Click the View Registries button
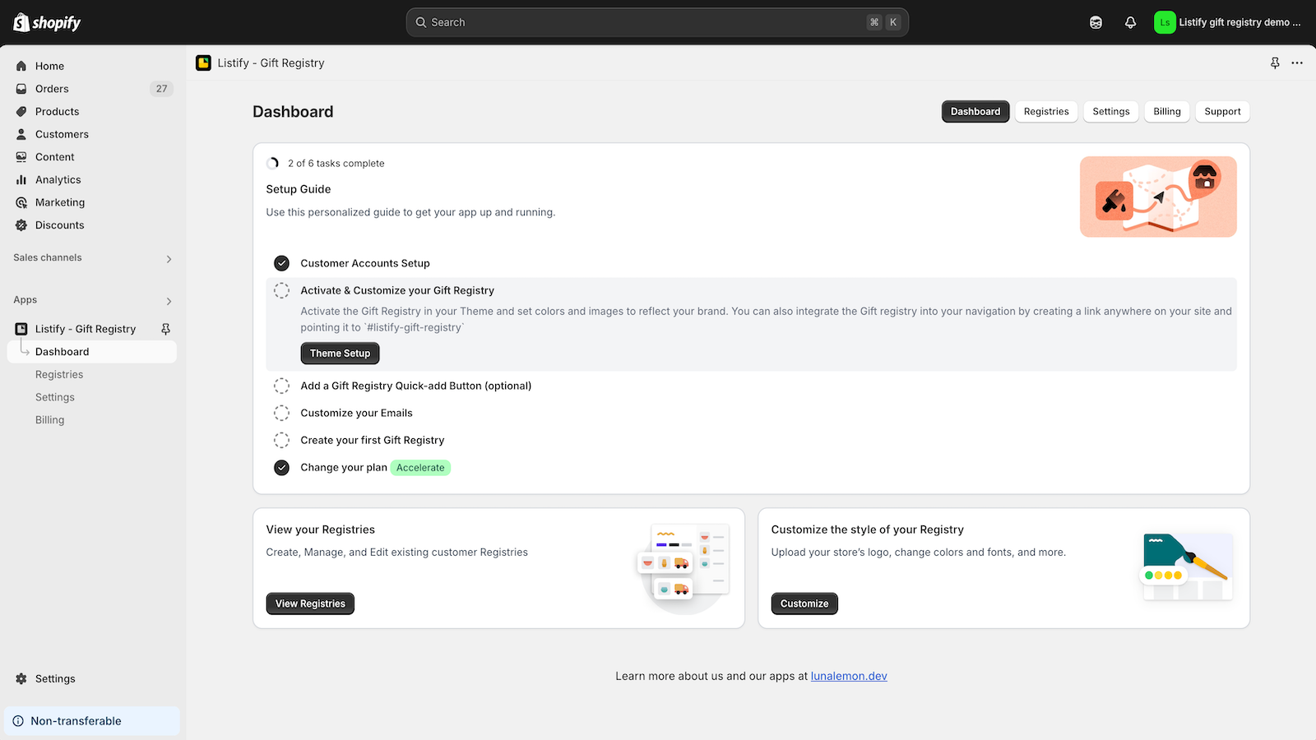The width and height of the screenshot is (1316, 740). [310, 604]
